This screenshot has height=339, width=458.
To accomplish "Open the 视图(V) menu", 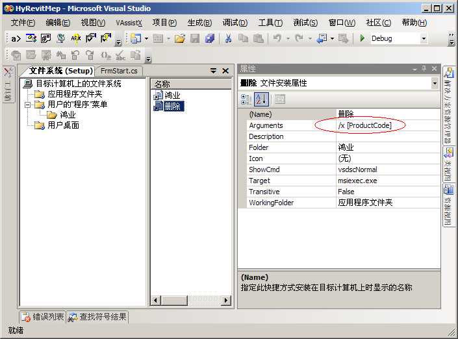I will point(93,23).
